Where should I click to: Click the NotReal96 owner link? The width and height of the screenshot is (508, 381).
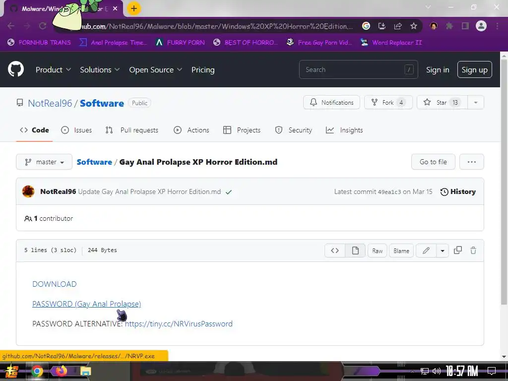click(x=50, y=103)
